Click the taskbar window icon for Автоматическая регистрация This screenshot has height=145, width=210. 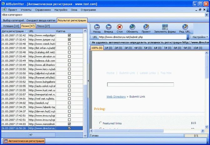click(x=6, y=141)
